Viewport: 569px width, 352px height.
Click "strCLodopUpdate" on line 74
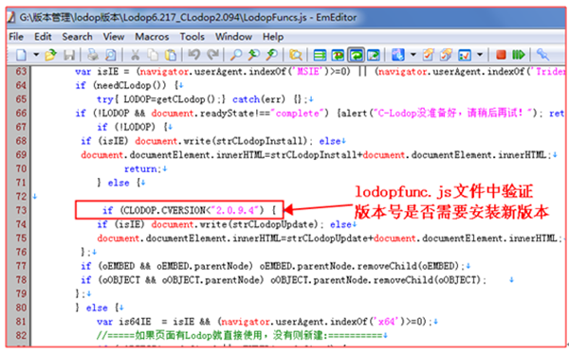(x=275, y=224)
